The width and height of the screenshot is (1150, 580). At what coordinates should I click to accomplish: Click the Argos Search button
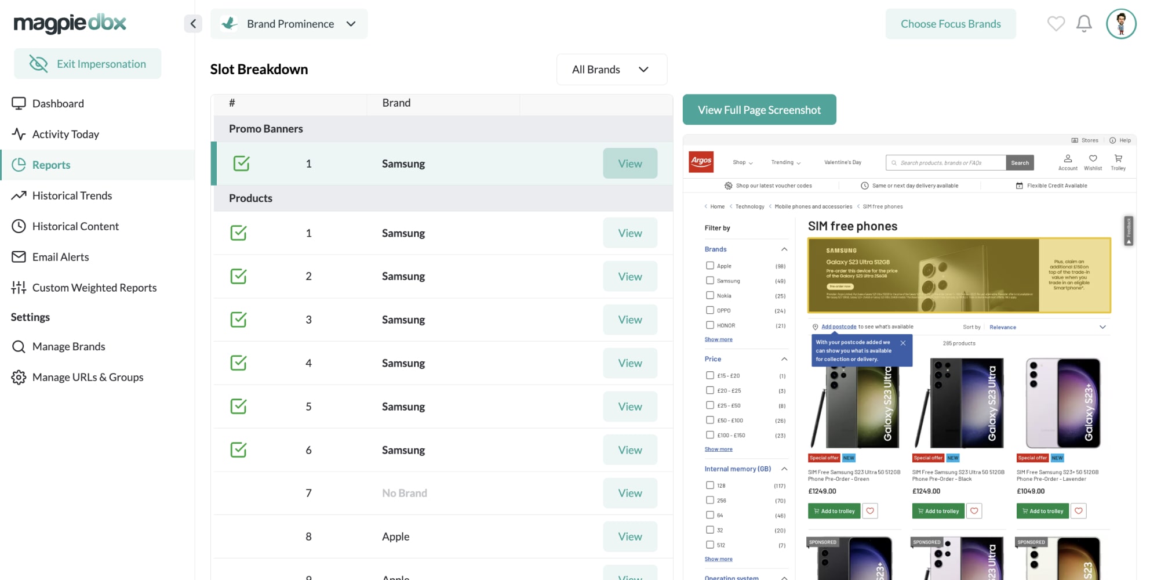(x=1020, y=162)
